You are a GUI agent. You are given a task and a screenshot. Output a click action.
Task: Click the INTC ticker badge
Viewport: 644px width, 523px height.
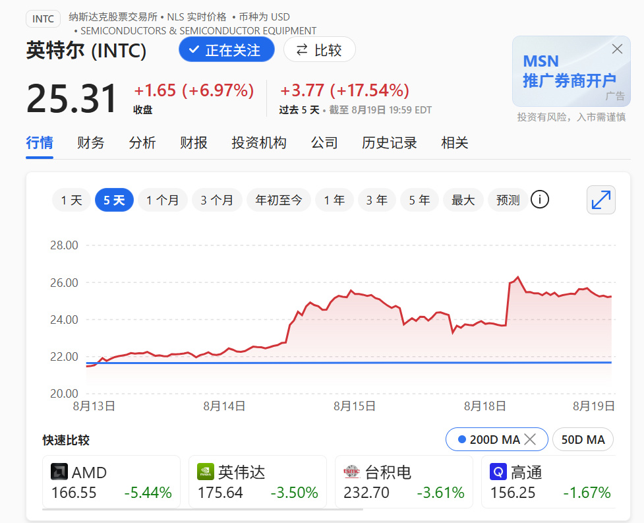point(43,19)
